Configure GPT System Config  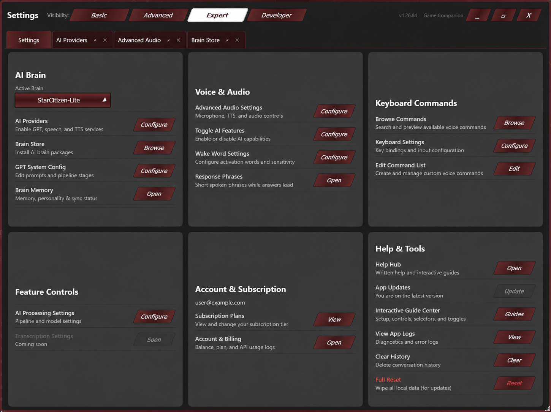(154, 171)
